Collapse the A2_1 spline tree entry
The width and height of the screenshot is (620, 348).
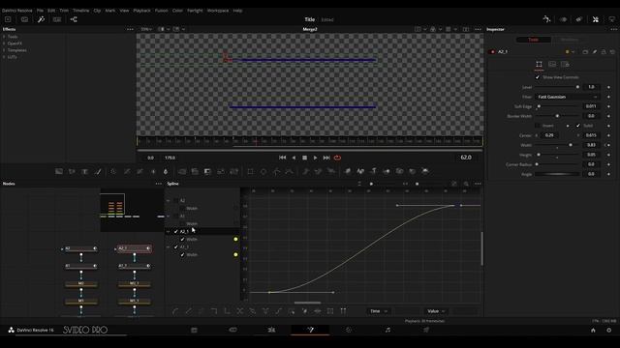click(x=168, y=232)
